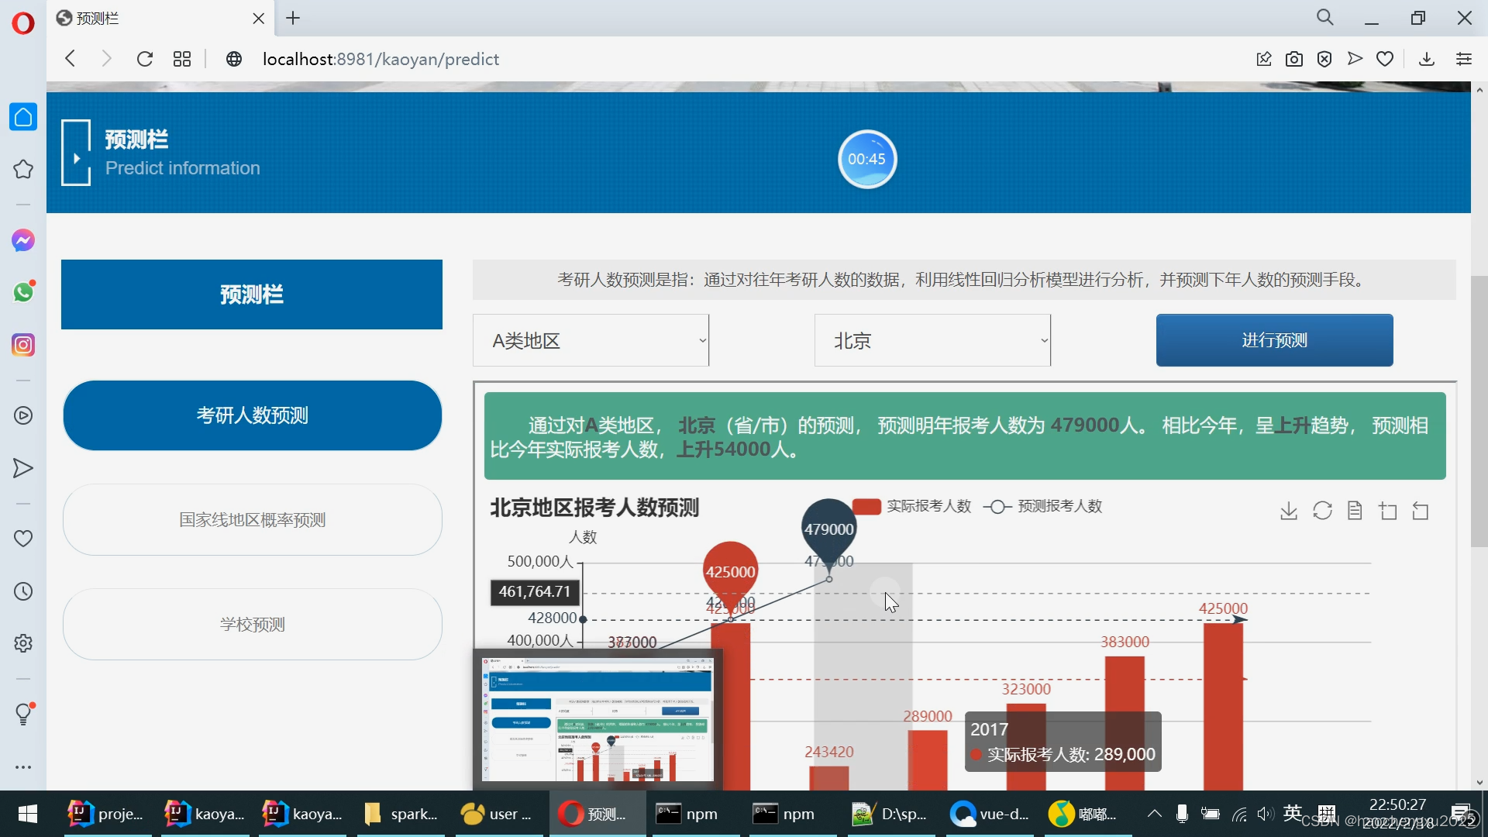The height and width of the screenshot is (837, 1488).
Task: Open Messenger in the Opera sidebar
Action: pyautogui.click(x=23, y=240)
